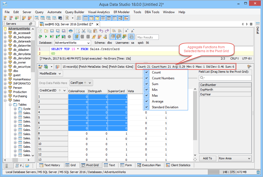Click the Add To button
Image resolution: width=263 pixels, height=177 pixels.
(x=208, y=158)
